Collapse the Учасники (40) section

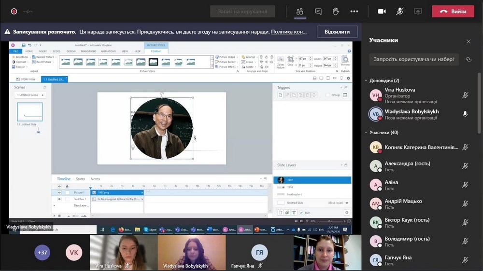coord(366,133)
